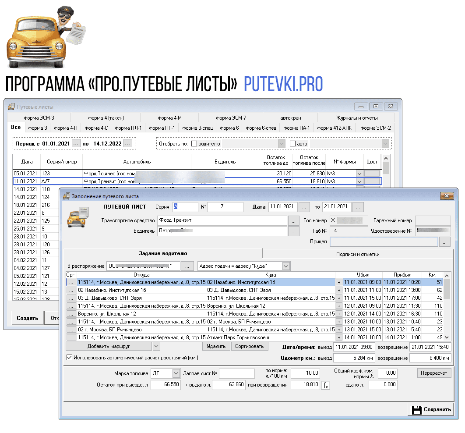Click Сортировать button
This screenshot has height=433, width=465.
pyautogui.click(x=250, y=346)
